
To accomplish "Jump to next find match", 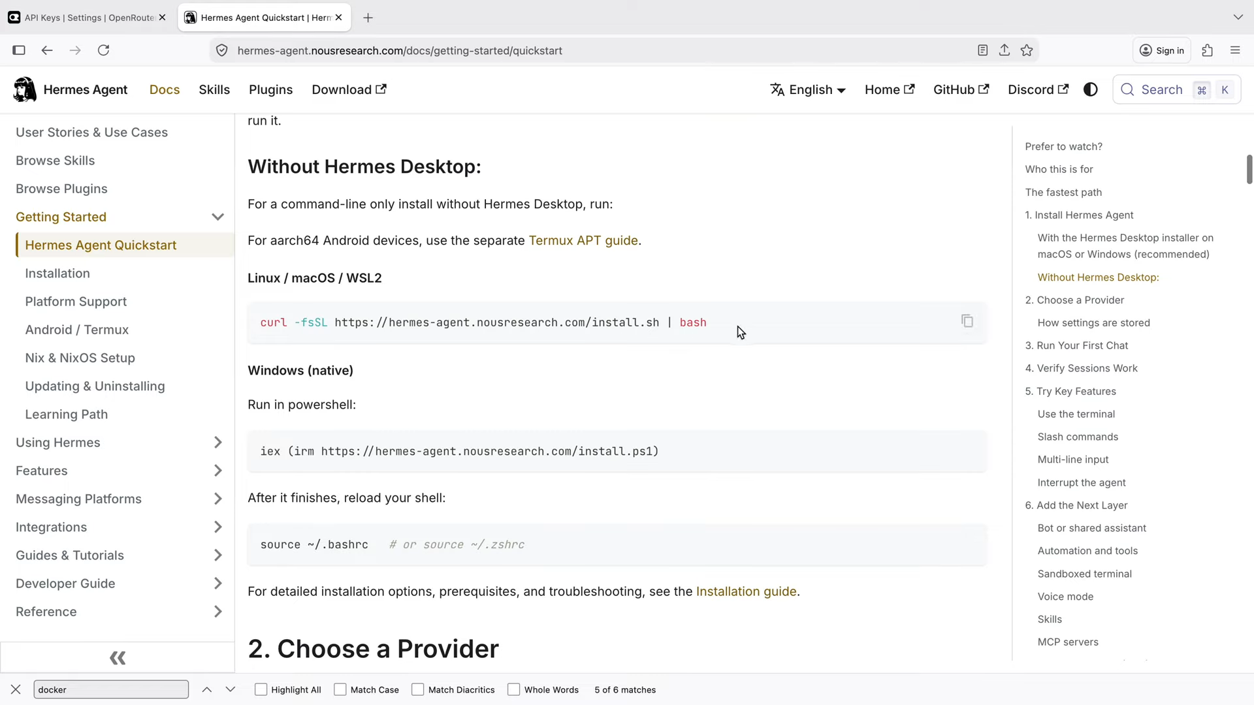I will click(x=230, y=689).
